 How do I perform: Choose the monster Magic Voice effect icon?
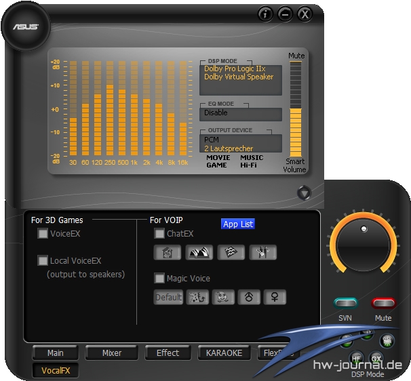[x=197, y=297]
